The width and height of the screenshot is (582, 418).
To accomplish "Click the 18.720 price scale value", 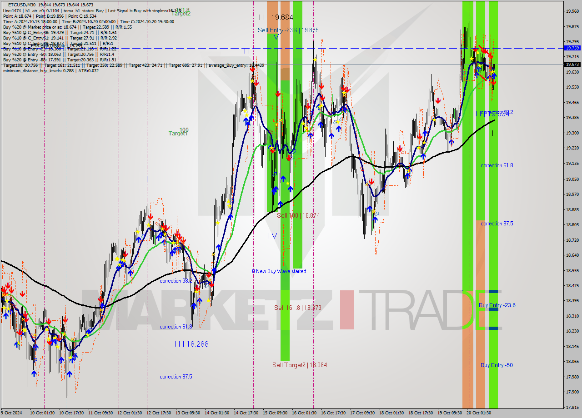I will click(x=572, y=240).
